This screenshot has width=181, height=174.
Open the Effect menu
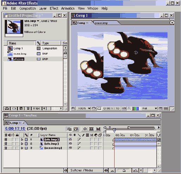point(54,8)
